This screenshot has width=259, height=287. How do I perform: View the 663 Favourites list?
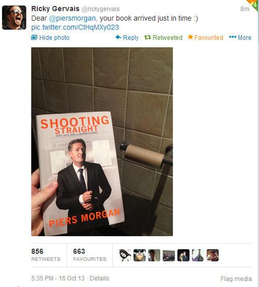[90, 255]
